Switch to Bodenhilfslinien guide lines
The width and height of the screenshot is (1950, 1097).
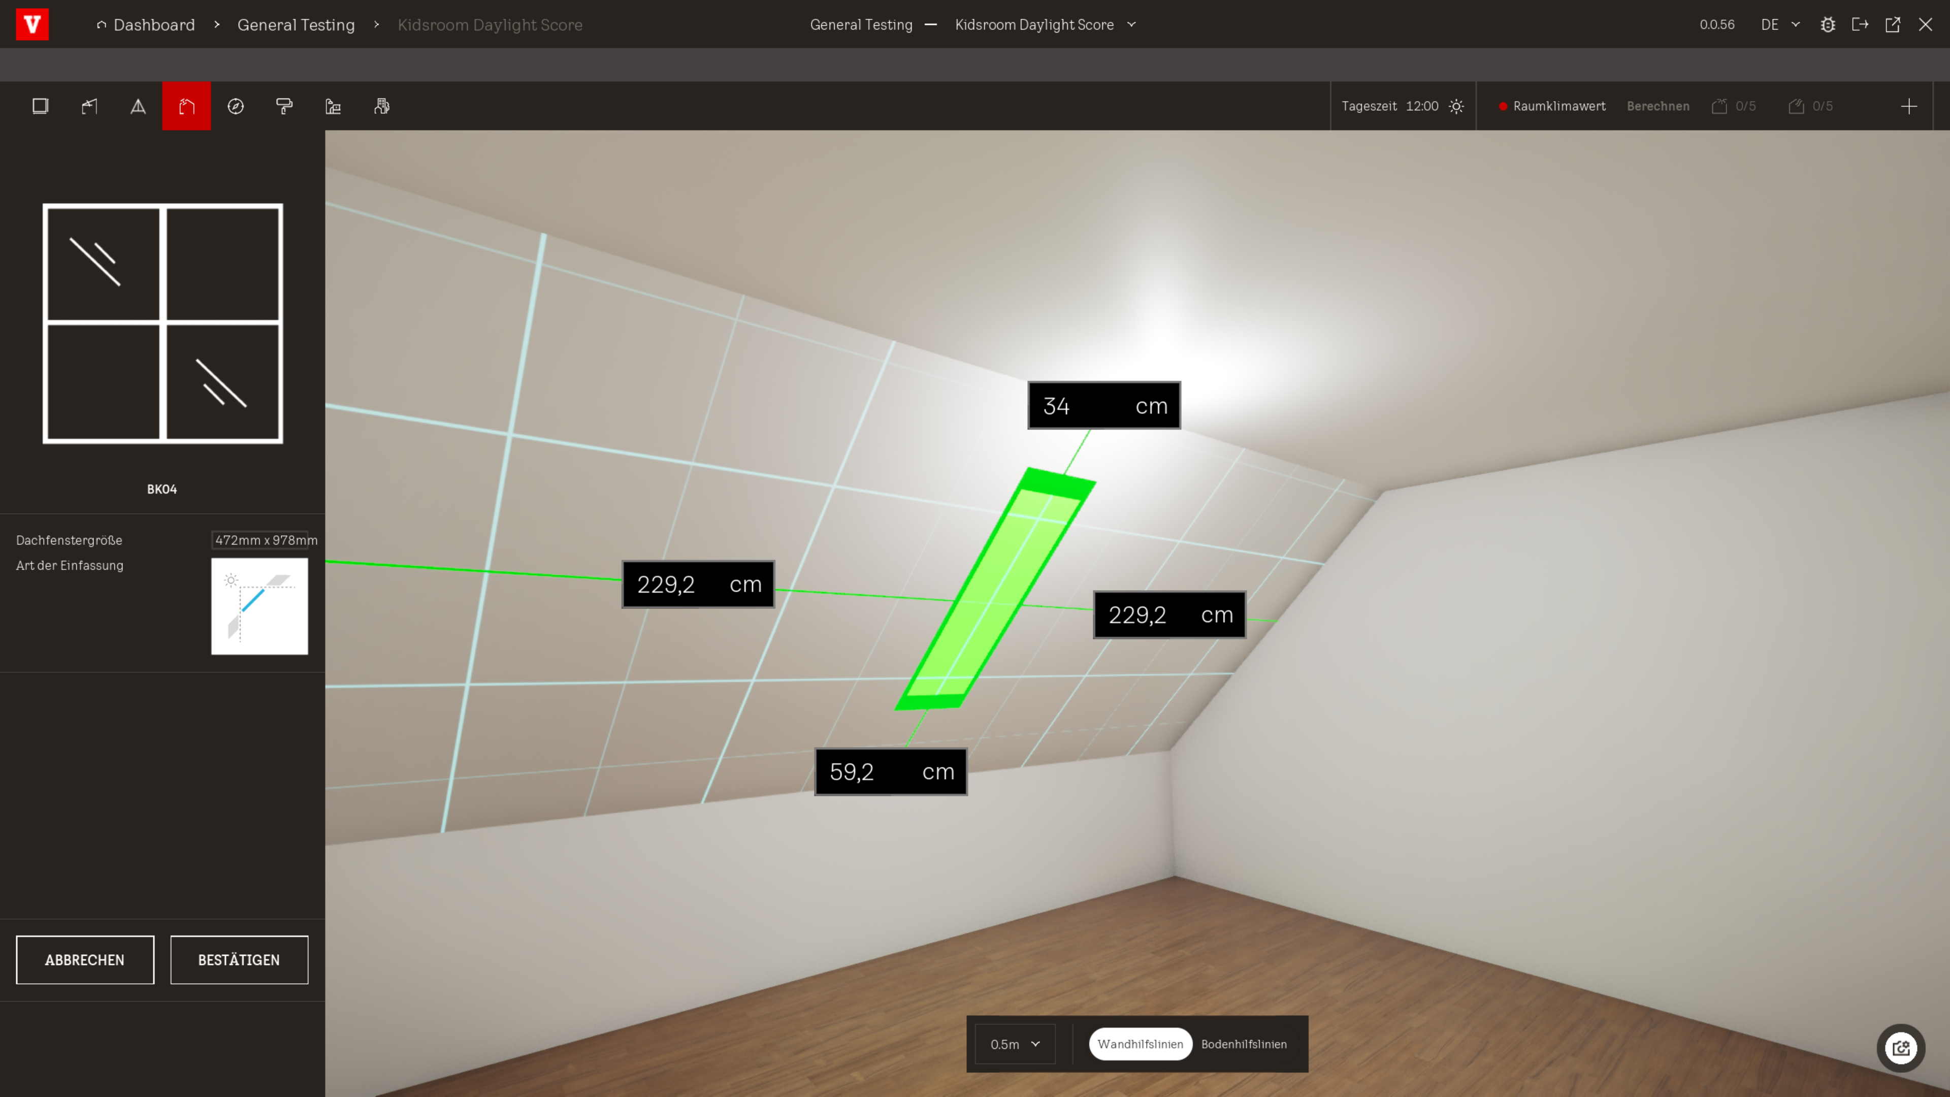(x=1243, y=1044)
